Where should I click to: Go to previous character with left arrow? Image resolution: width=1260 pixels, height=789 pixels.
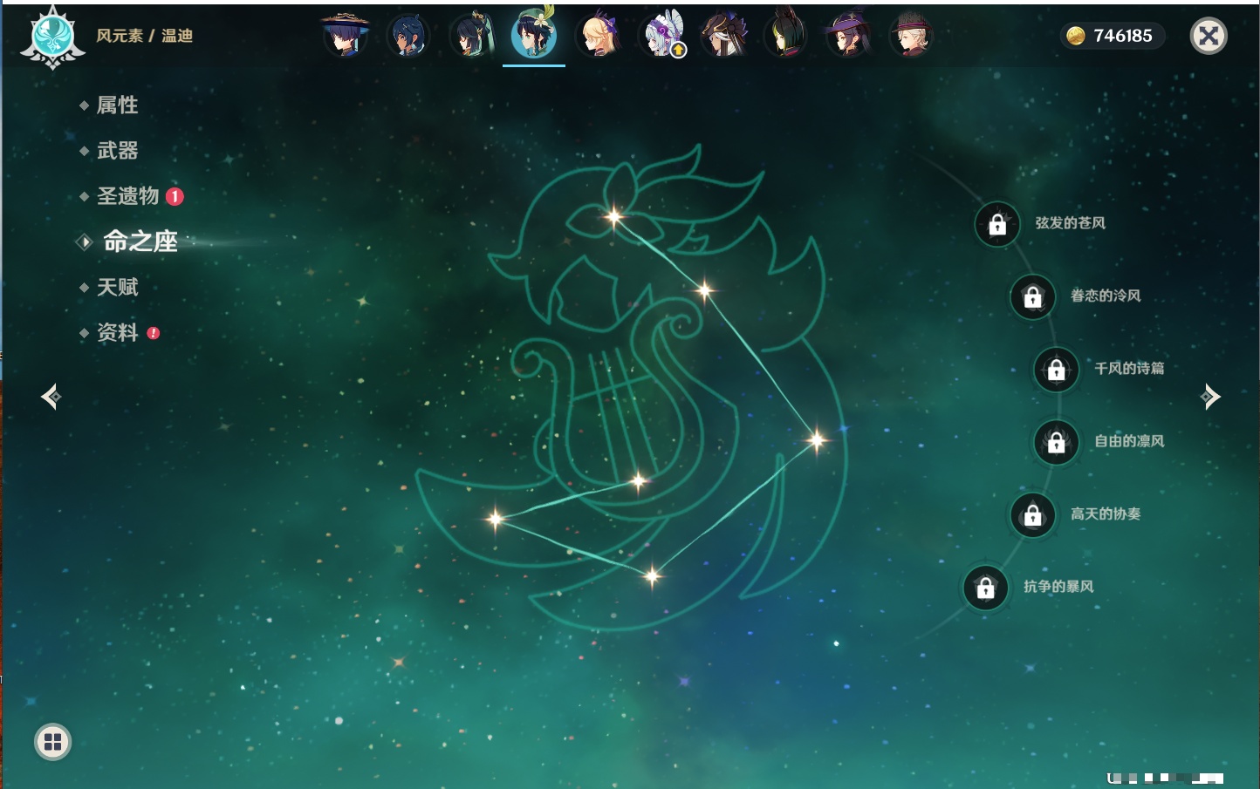[x=51, y=397]
